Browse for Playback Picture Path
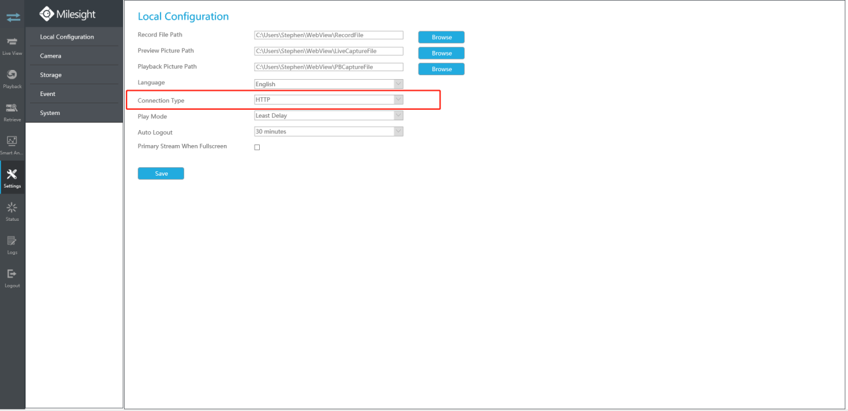The height and width of the screenshot is (411, 848). click(441, 69)
